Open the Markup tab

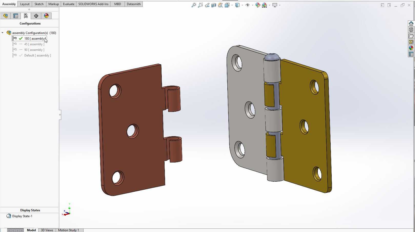pyautogui.click(x=54, y=4)
